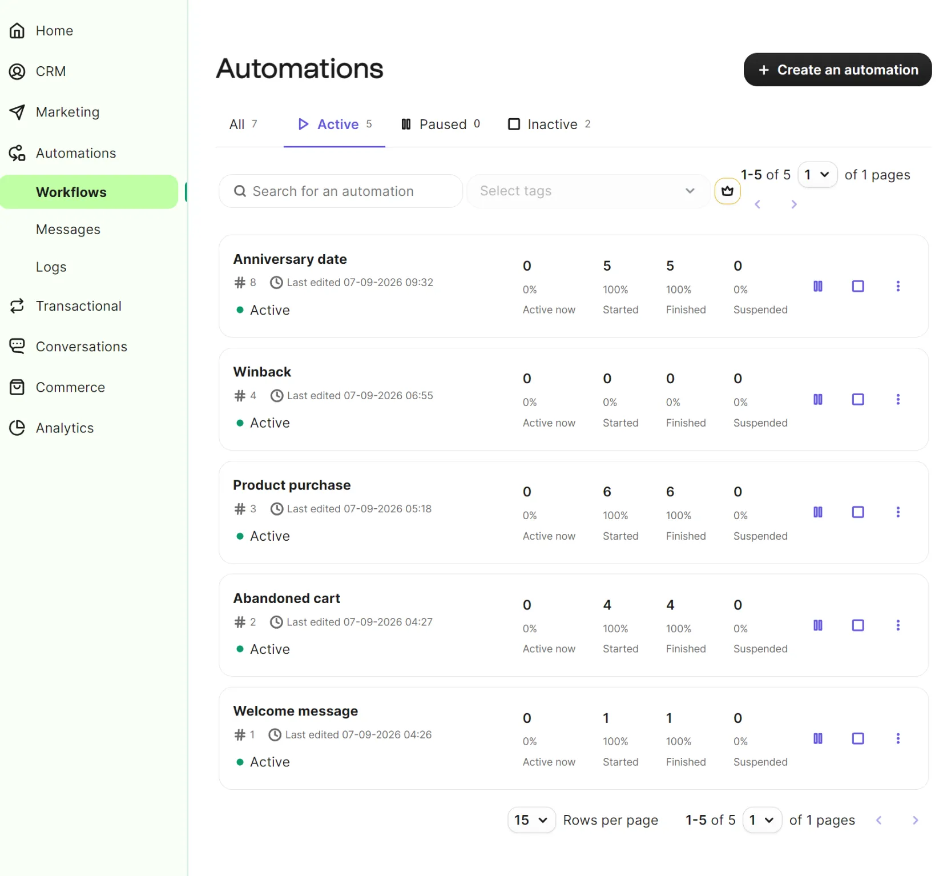Stop the Product purchase automation
947x876 pixels.
pyautogui.click(x=857, y=512)
